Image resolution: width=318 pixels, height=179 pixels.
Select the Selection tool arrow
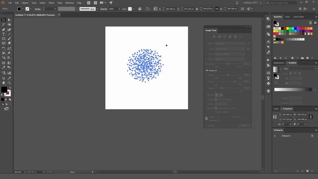[x=3, y=20]
